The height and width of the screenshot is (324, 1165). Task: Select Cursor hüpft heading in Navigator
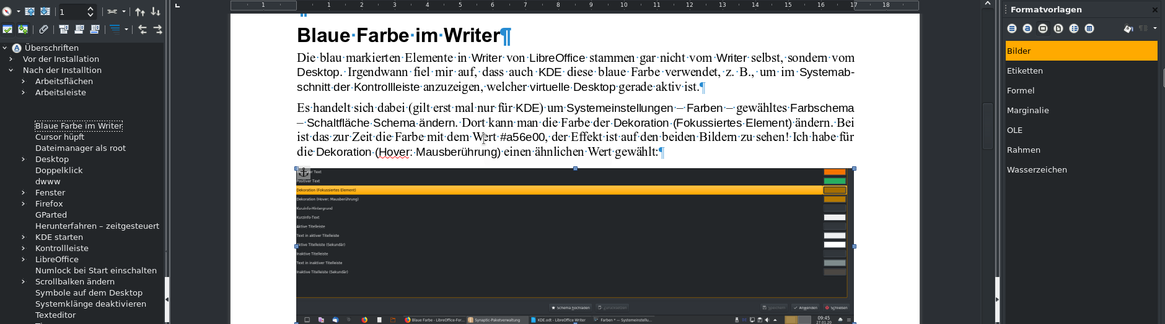click(59, 137)
